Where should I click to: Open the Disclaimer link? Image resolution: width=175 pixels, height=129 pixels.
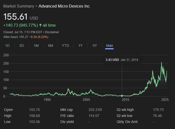tap(52, 32)
